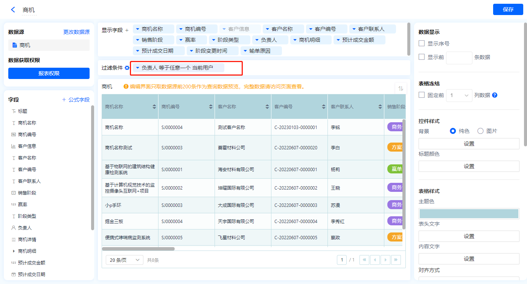Sort by 商机名称 column header arrows
This screenshot has height=284, width=527.
pyautogui.click(x=154, y=107)
